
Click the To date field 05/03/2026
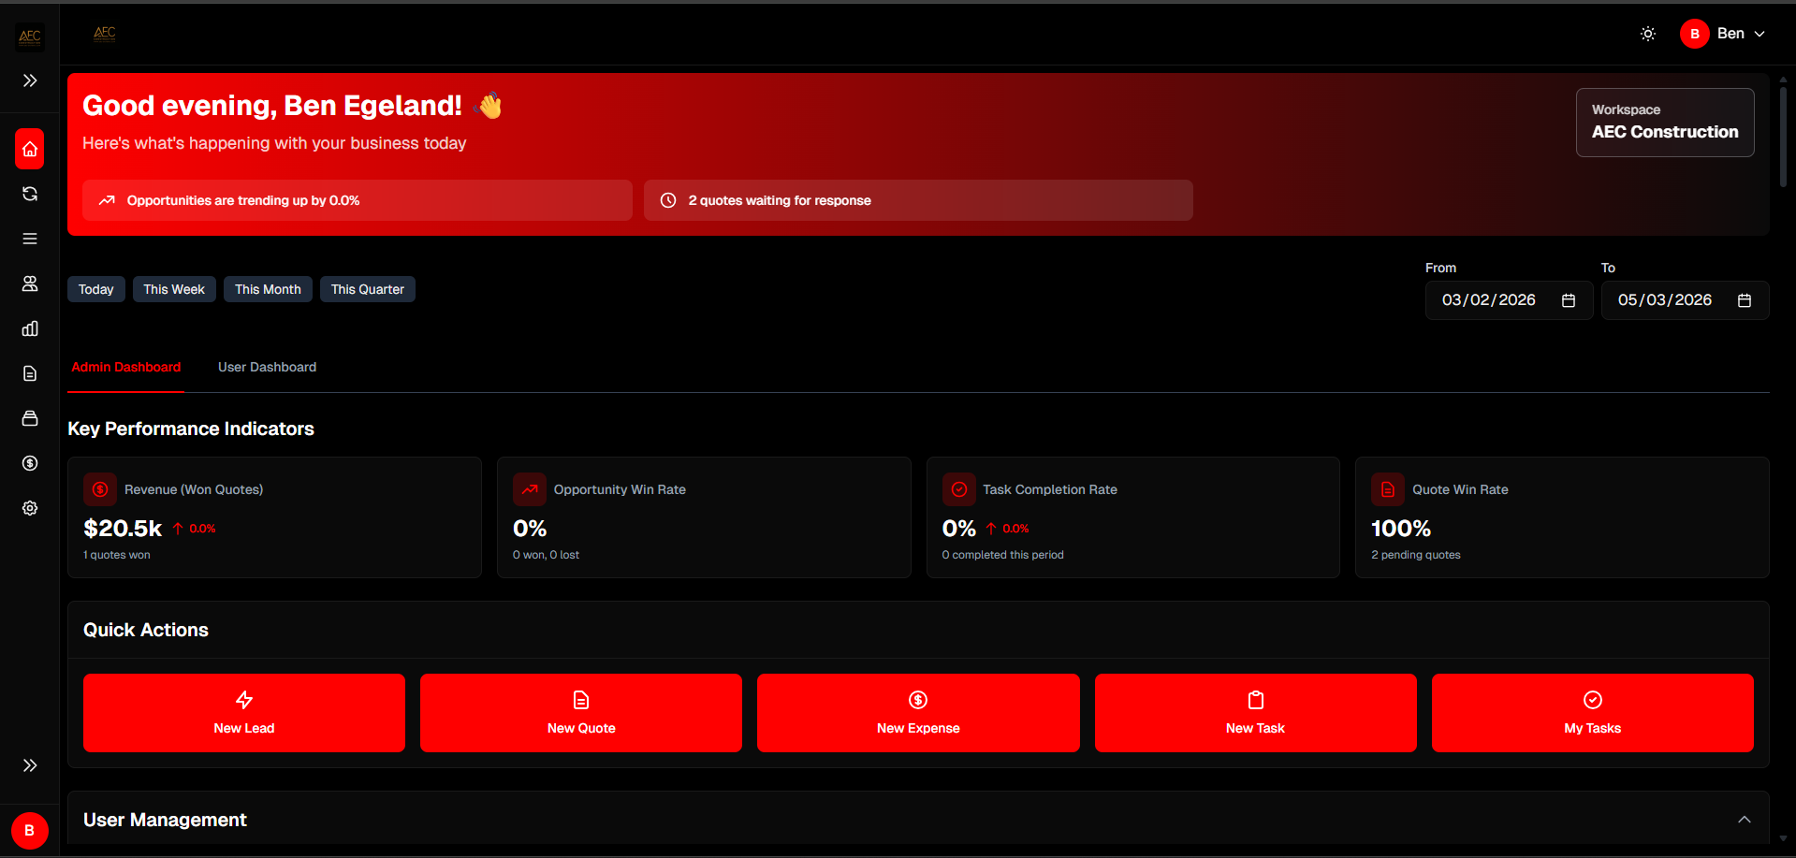1685,300
